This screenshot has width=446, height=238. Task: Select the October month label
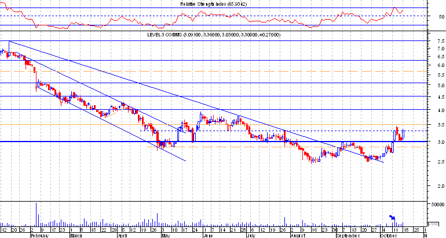point(389,236)
